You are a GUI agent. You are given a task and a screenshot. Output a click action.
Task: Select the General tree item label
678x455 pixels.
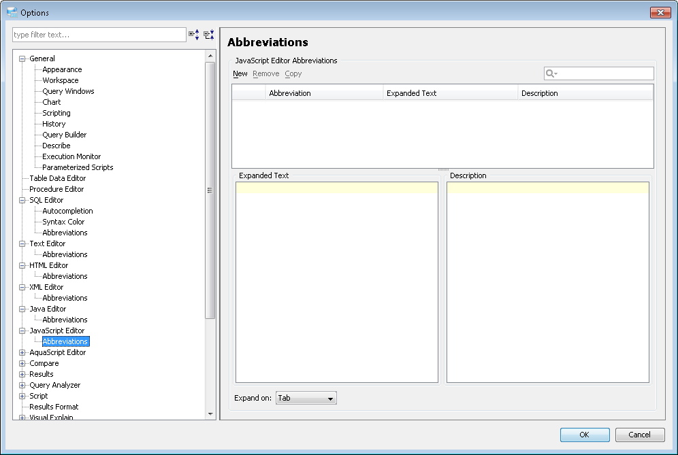[x=42, y=58]
